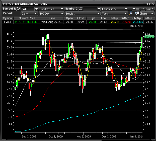This screenshot has width=156, height=141.
Task: Open the Studies dropdown menu
Action: (x=98, y=14)
